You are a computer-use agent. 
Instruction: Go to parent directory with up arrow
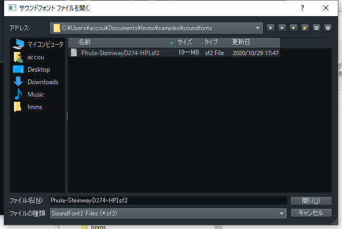(x=294, y=28)
